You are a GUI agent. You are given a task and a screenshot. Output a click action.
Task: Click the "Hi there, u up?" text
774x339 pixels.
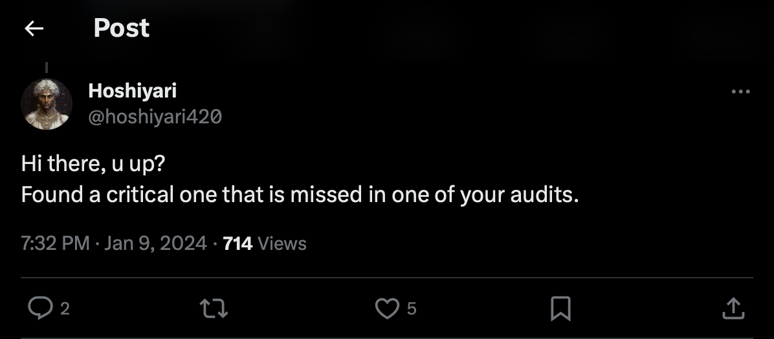(x=93, y=164)
